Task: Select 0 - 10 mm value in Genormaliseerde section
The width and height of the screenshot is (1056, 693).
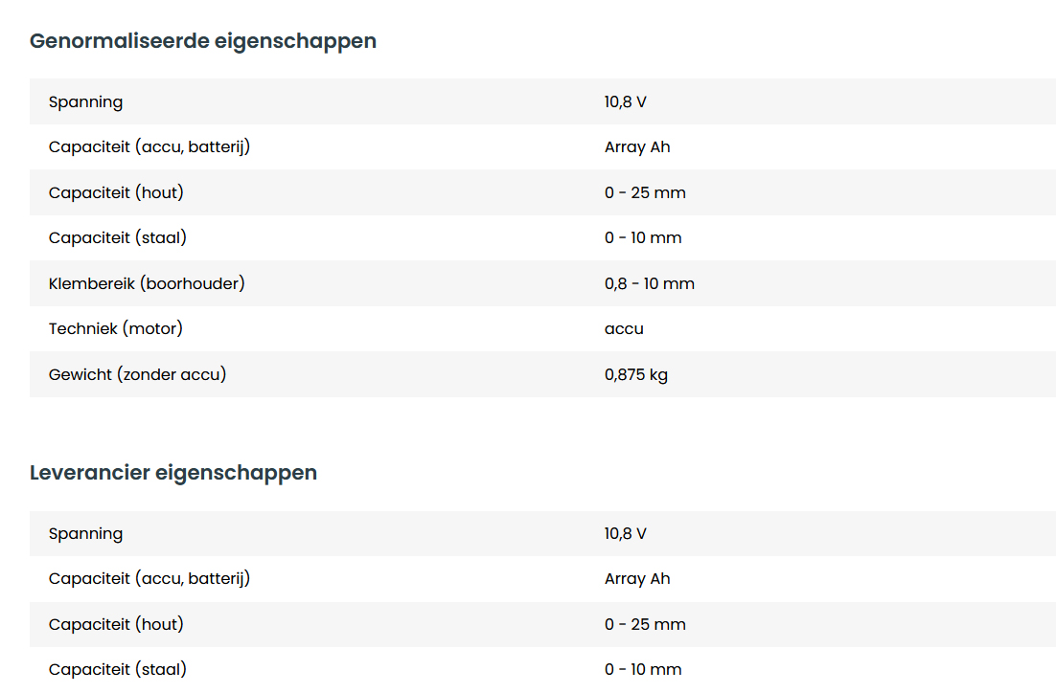Action: click(x=643, y=237)
